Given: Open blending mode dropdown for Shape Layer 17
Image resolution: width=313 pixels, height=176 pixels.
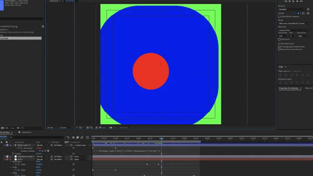Looking at the screenshot, I should (x=41, y=145).
